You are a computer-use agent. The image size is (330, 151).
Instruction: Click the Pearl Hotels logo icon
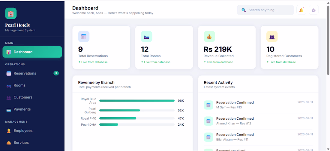click(11, 13)
